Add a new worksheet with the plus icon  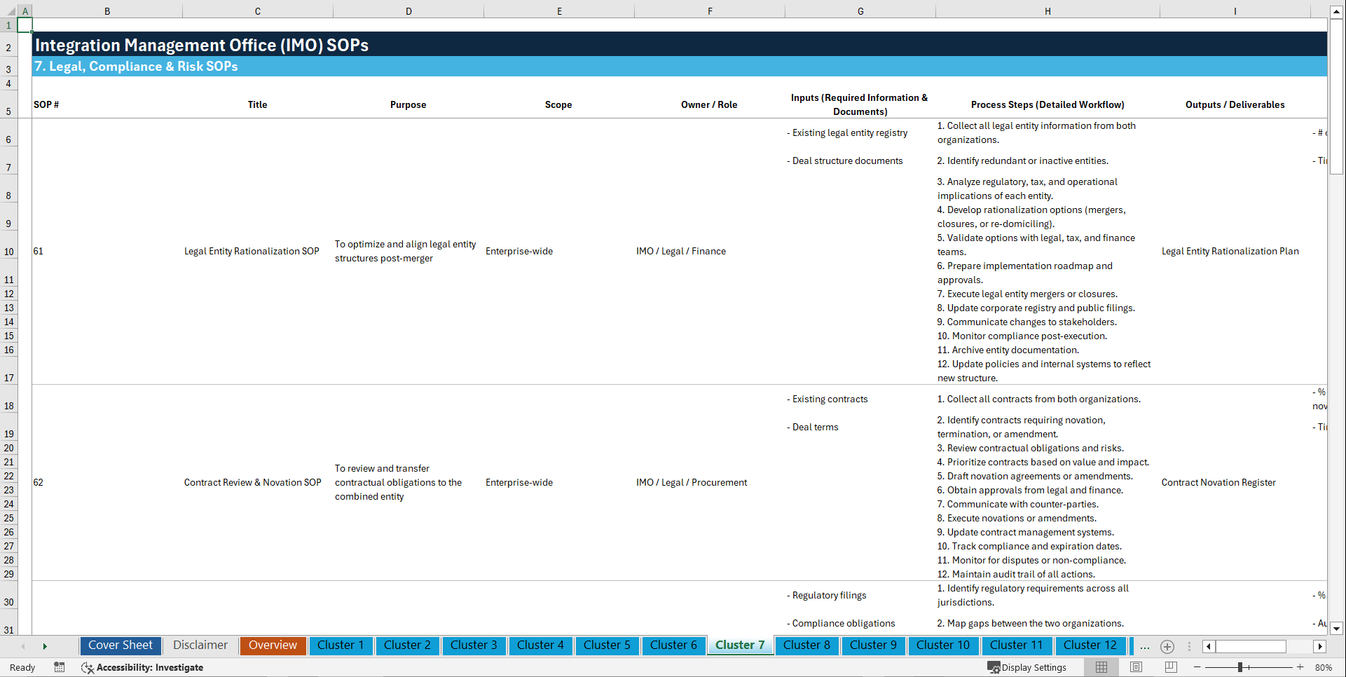(x=1167, y=646)
